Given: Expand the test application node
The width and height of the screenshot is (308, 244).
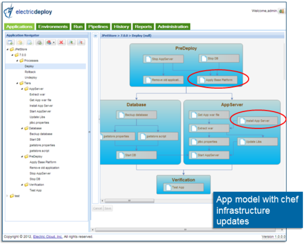Looking at the screenshot, I should (x=7, y=196).
